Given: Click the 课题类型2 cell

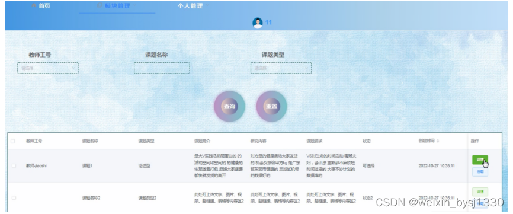Looking at the screenshot, I should coord(148,198).
